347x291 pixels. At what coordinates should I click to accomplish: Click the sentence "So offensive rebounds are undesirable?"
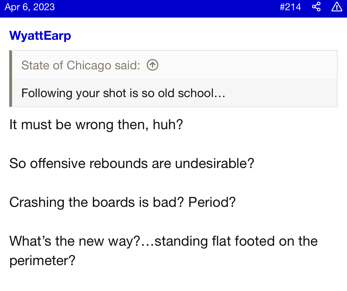(131, 163)
